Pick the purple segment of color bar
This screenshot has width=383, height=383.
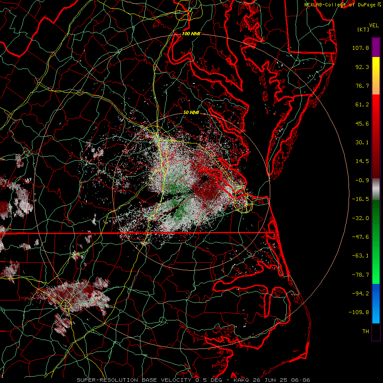coord(376,47)
